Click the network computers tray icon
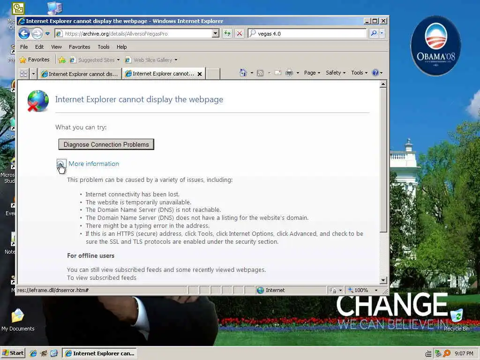480x360 pixels. click(x=438, y=353)
